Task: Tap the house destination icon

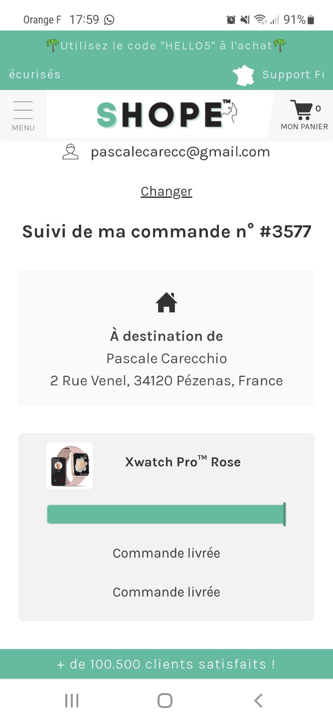Action: pyautogui.click(x=166, y=302)
